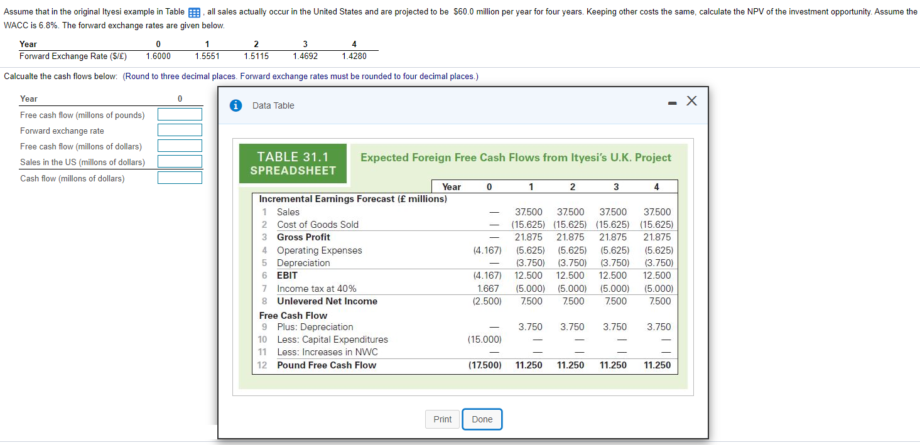
Task: Click the info icon beside Data Table
Action: click(x=235, y=105)
